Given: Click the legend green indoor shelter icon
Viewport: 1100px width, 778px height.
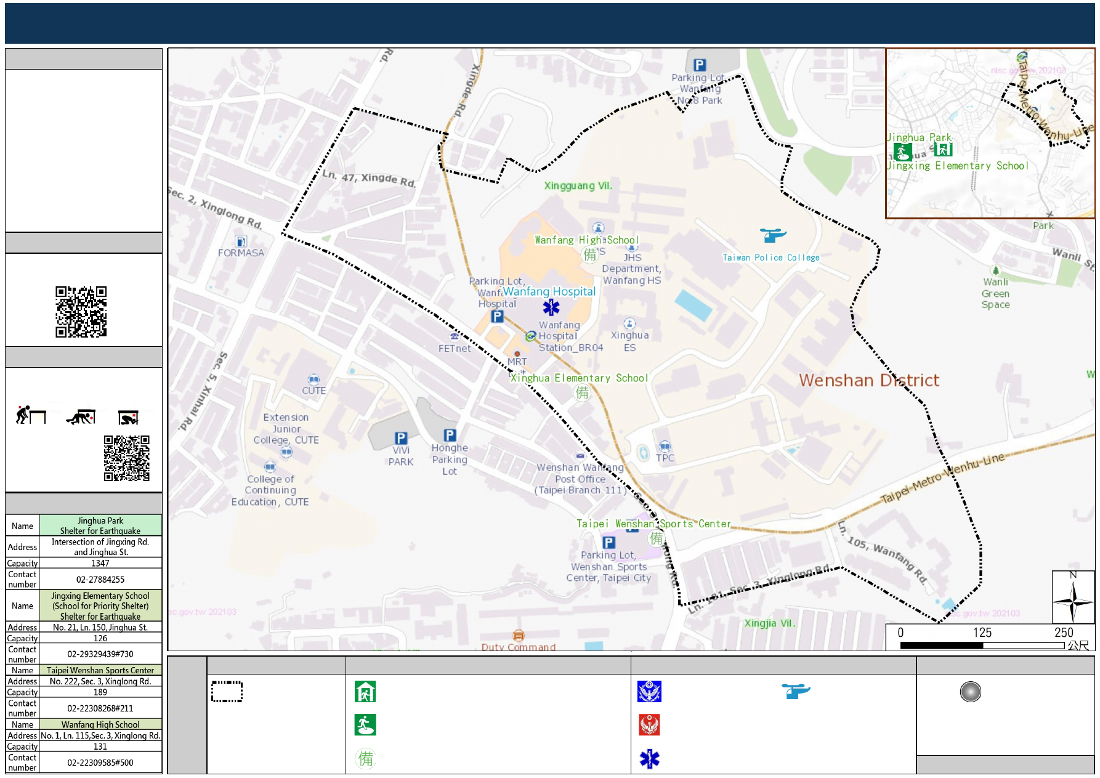Looking at the screenshot, I should [x=365, y=692].
